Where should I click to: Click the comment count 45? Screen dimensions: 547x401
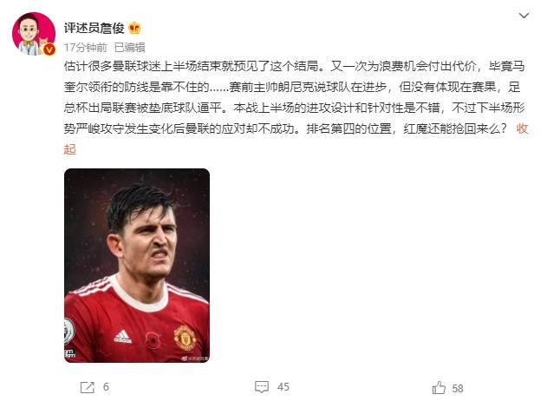click(x=283, y=387)
